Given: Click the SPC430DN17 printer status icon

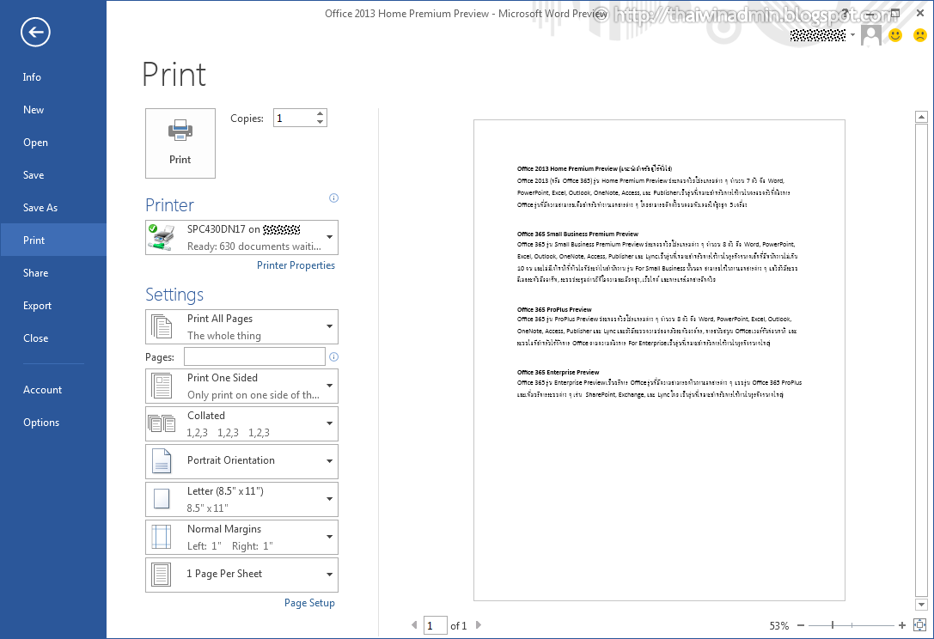Looking at the screenshot, I should click(x=162, y=237).
